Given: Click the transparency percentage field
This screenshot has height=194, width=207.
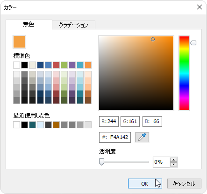Looking at the screenshot, I should (161, 162).
